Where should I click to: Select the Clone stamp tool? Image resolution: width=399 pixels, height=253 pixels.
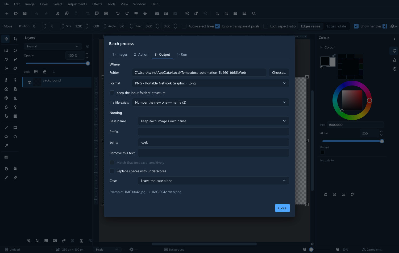(15, 89)
